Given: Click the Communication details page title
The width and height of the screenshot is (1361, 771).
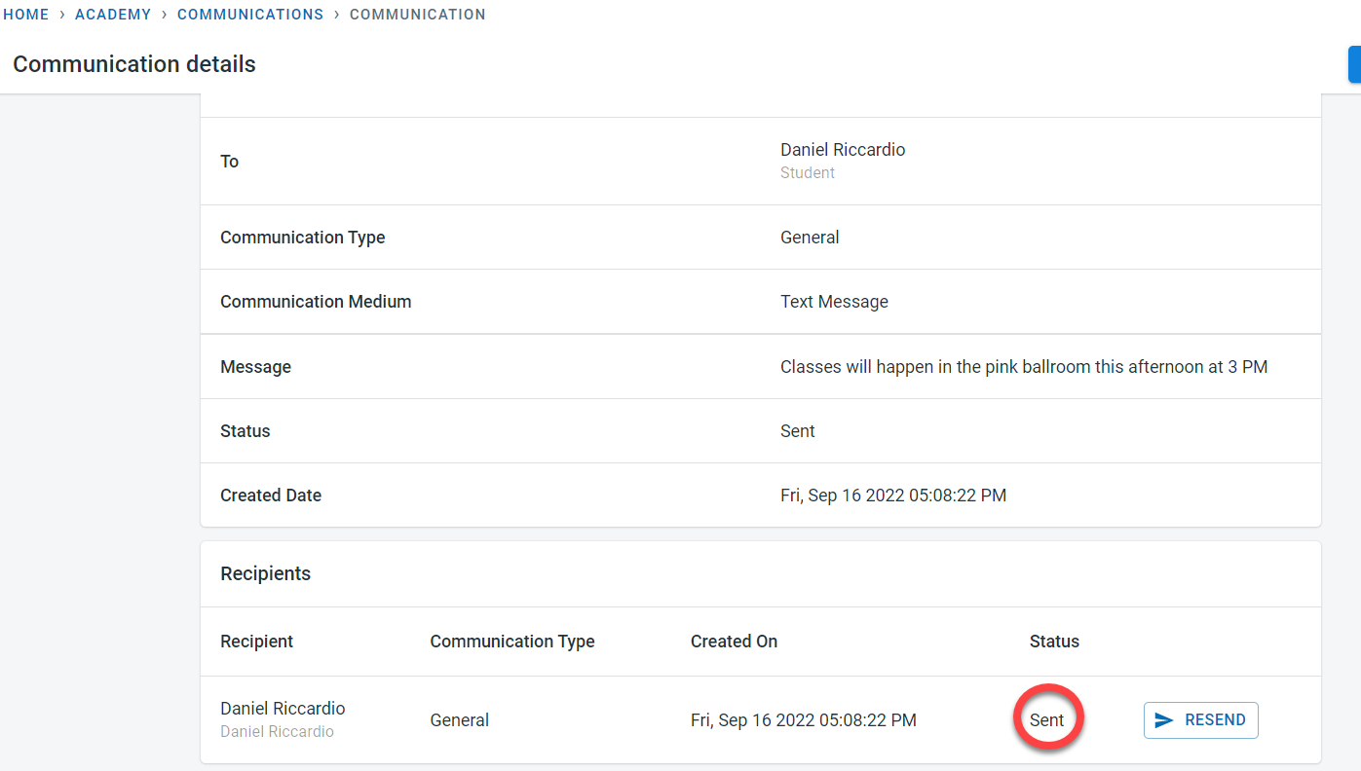Looking at the screenshot, I should (134, 64).
